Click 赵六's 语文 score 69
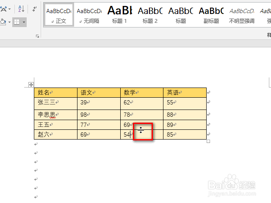 [x=99, y=134]
